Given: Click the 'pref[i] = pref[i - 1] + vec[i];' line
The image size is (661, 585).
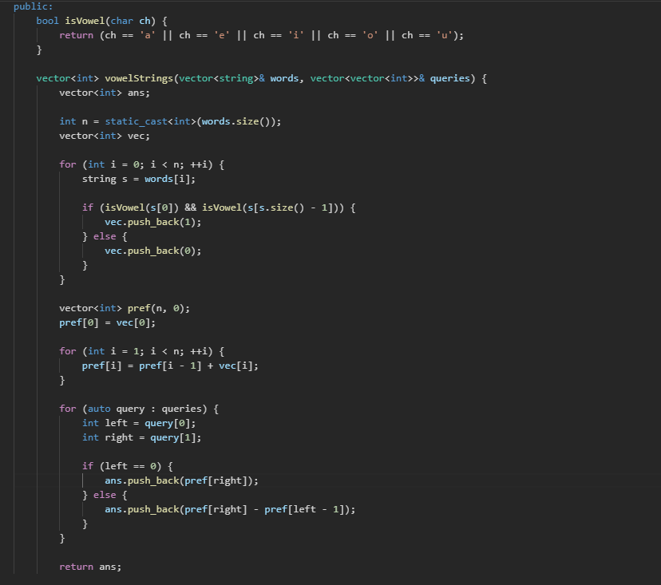Looking at the screenshot, I should coord(170,366).
